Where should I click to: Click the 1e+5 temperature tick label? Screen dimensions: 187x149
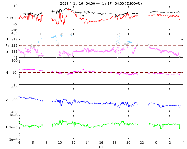[13, 127]
